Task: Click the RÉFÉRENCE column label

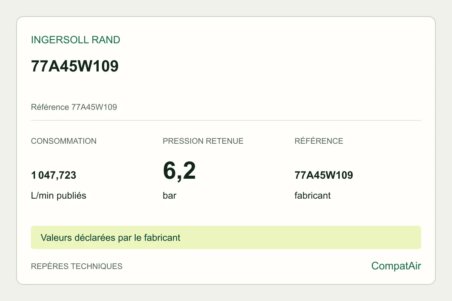Action: pyautogui.click(x=319, y=141)
